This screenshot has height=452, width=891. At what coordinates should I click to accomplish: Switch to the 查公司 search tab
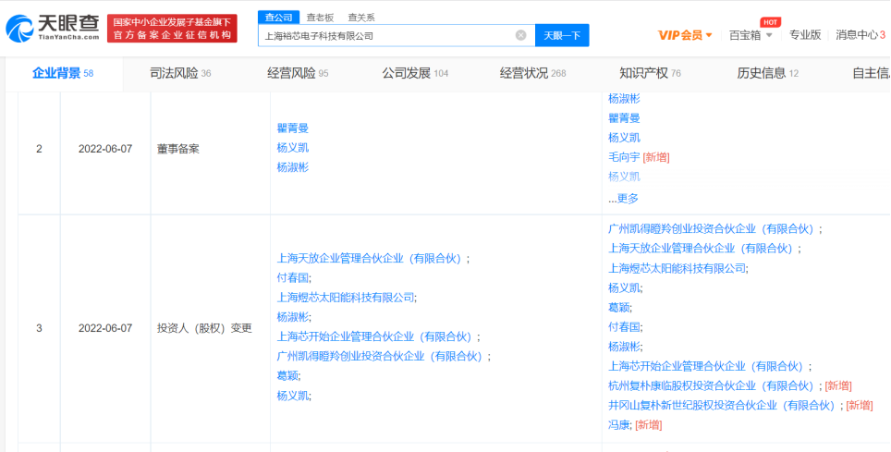click(278, 18)
